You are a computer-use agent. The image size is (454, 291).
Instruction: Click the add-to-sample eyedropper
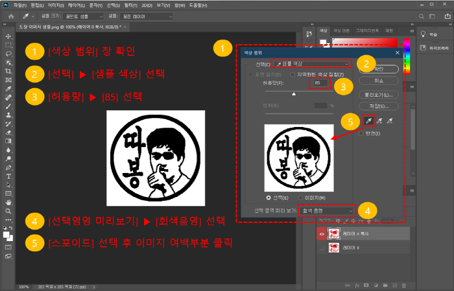pyautogui.click(x=379, y=121)
